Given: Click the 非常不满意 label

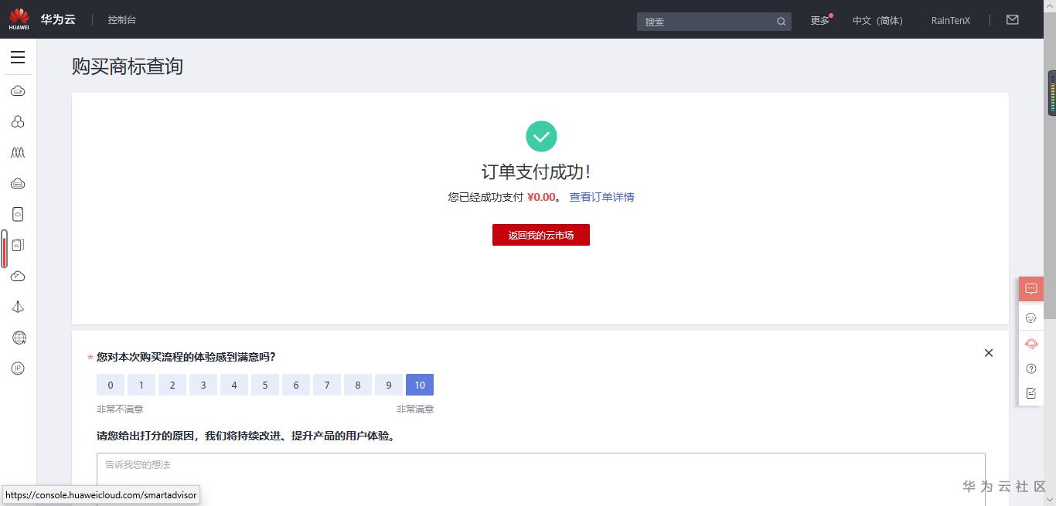Looking at the screenshot, I should (120, 409).
